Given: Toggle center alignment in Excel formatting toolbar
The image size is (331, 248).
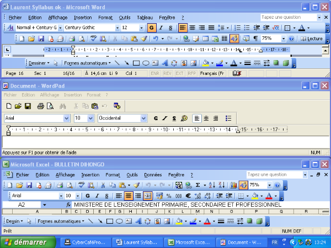Looking at the screenshot, I should [x=128, y=196].
